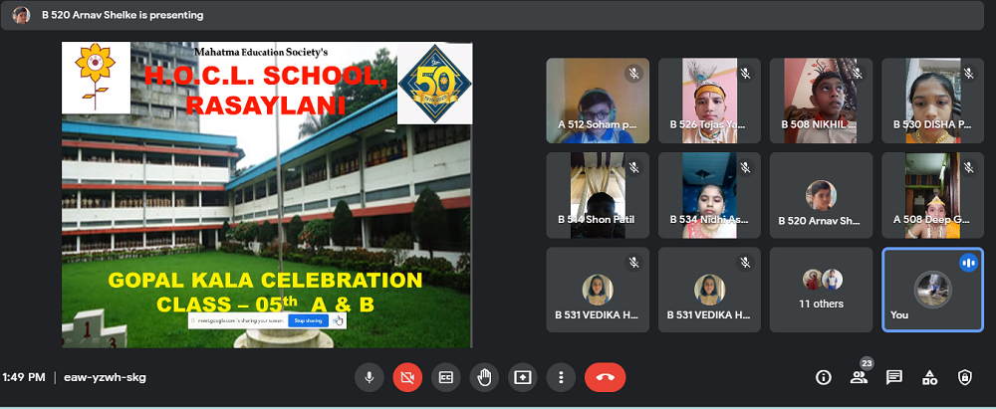This screenshot has width=996, height=409.
Task: Click the presenter avatar in the top banner
Action: [x=21, y=15]
